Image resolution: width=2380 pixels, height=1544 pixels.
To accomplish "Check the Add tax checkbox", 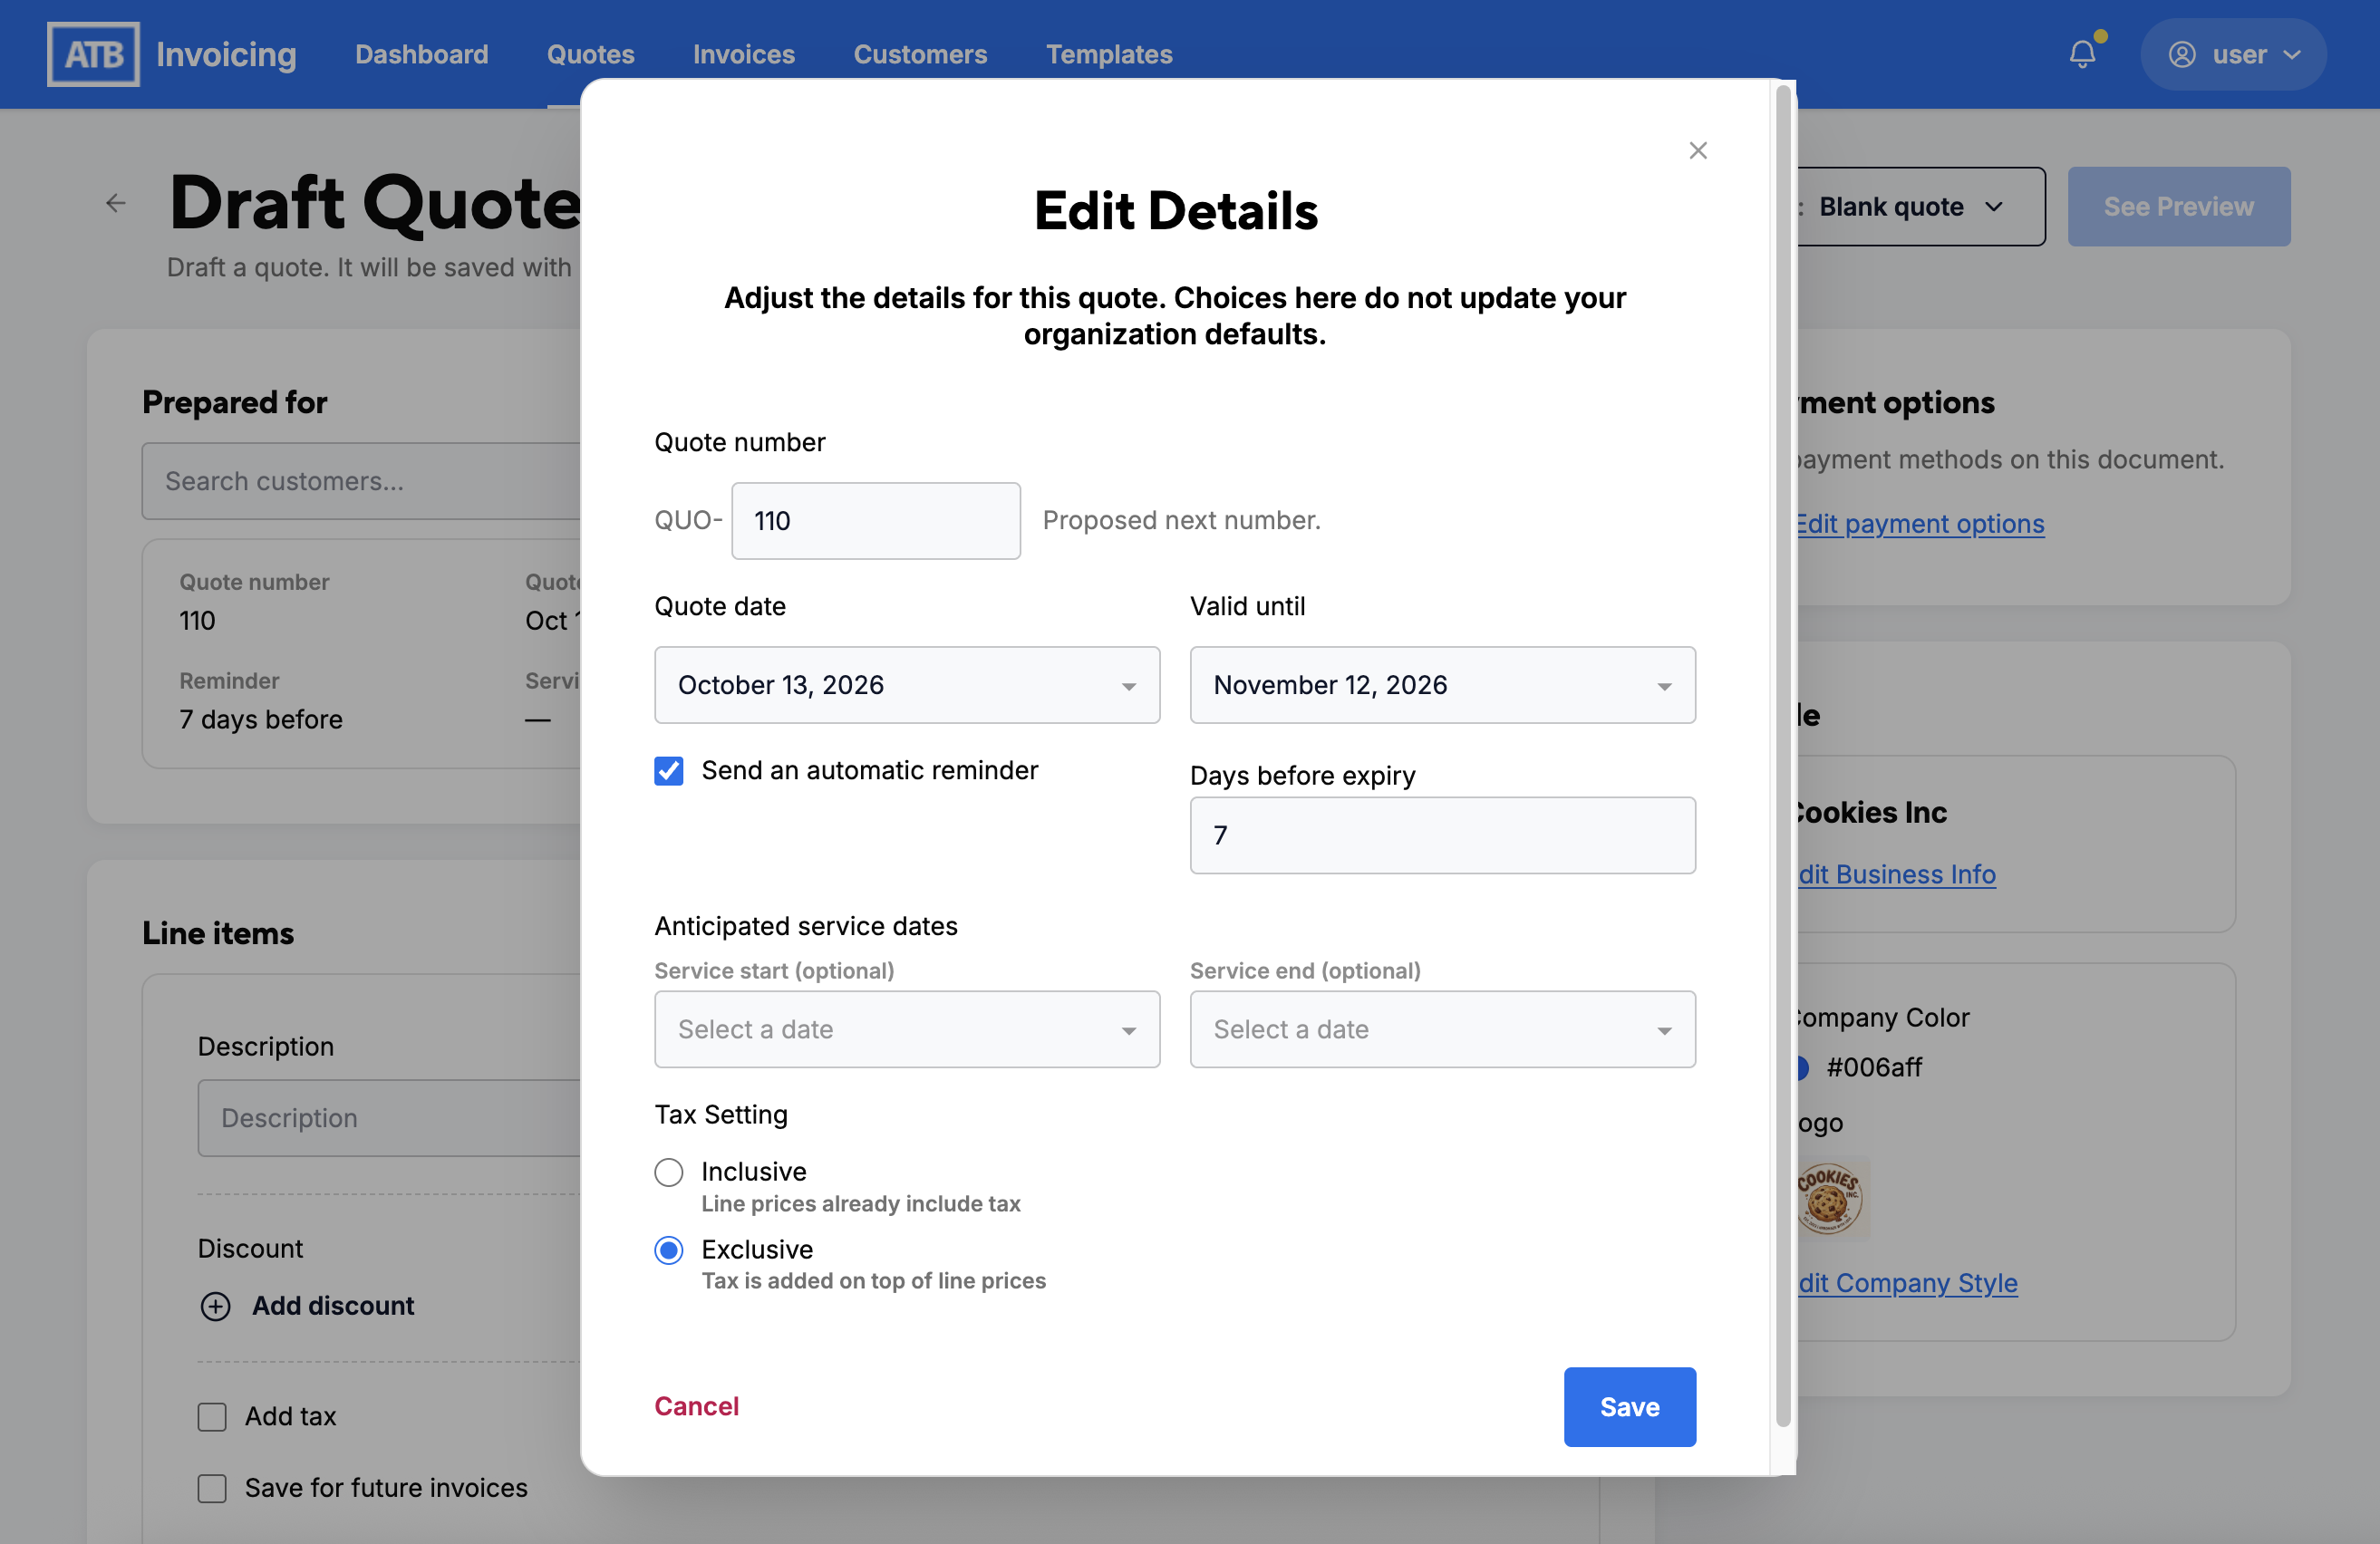I will click(x=212, y=1417).
